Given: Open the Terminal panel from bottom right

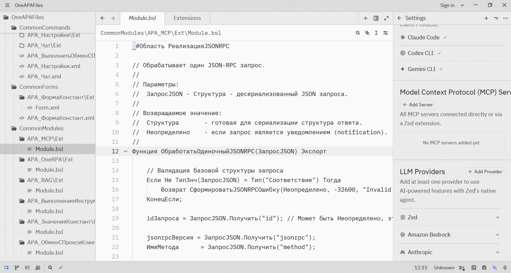Looking at the screenshot, I should tap(474, 267).
